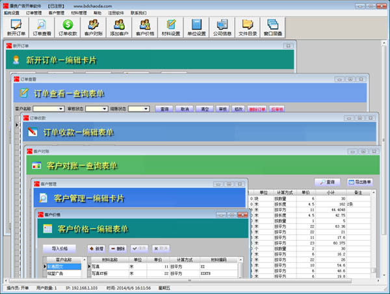Open 新开订单 new order toolbar icon

pos(16,27)
